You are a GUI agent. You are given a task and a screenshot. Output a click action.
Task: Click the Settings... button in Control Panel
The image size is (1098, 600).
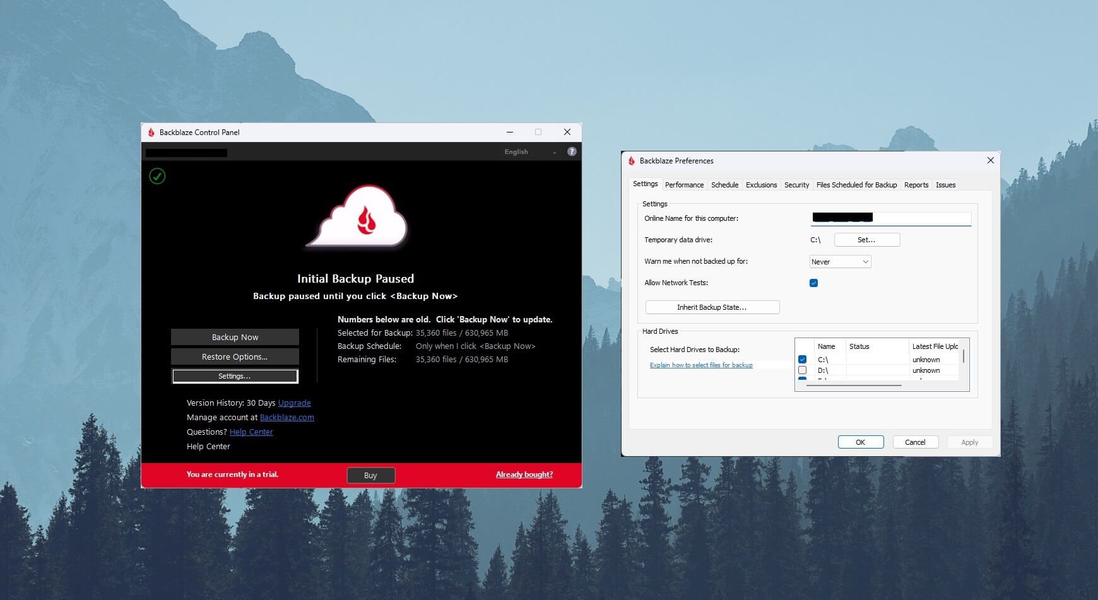coord(235,376)
